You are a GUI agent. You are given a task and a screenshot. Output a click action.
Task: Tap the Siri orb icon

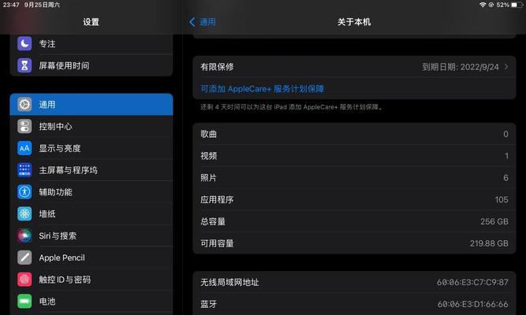point(24,235)
